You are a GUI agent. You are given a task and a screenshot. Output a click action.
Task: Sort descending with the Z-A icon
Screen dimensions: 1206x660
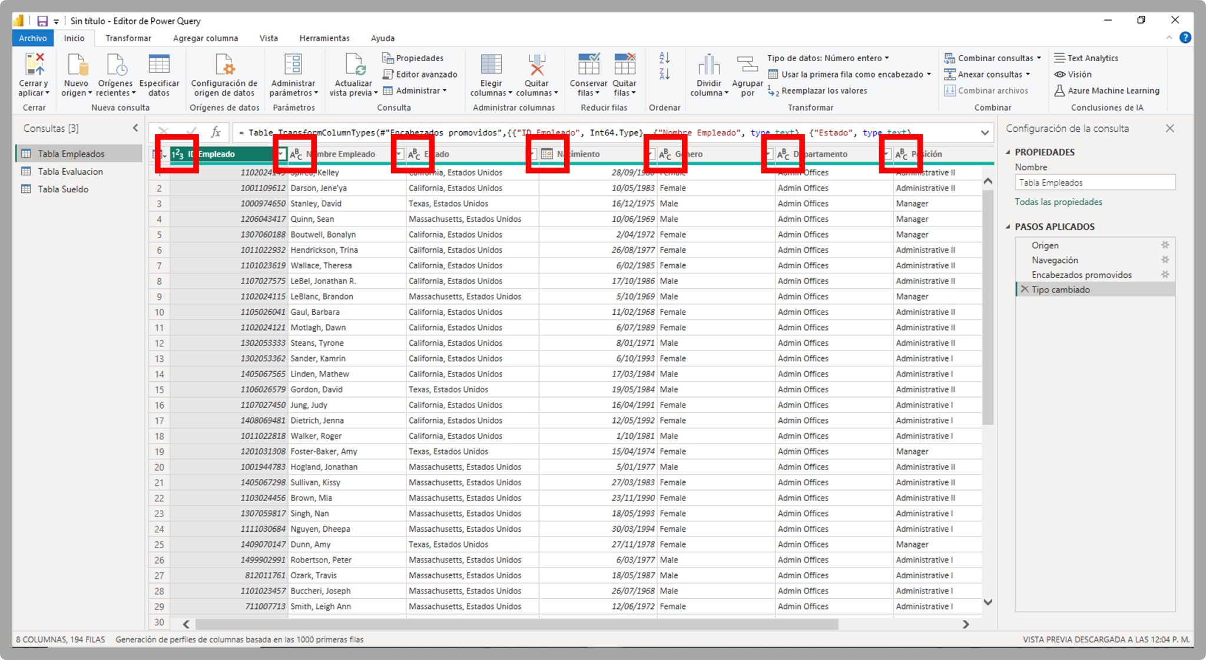tap(664, 74)
